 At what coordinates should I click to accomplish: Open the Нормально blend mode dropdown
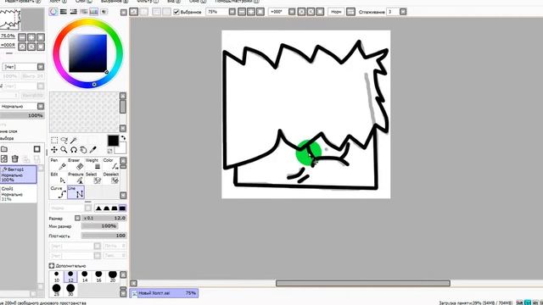pos(41,106)
